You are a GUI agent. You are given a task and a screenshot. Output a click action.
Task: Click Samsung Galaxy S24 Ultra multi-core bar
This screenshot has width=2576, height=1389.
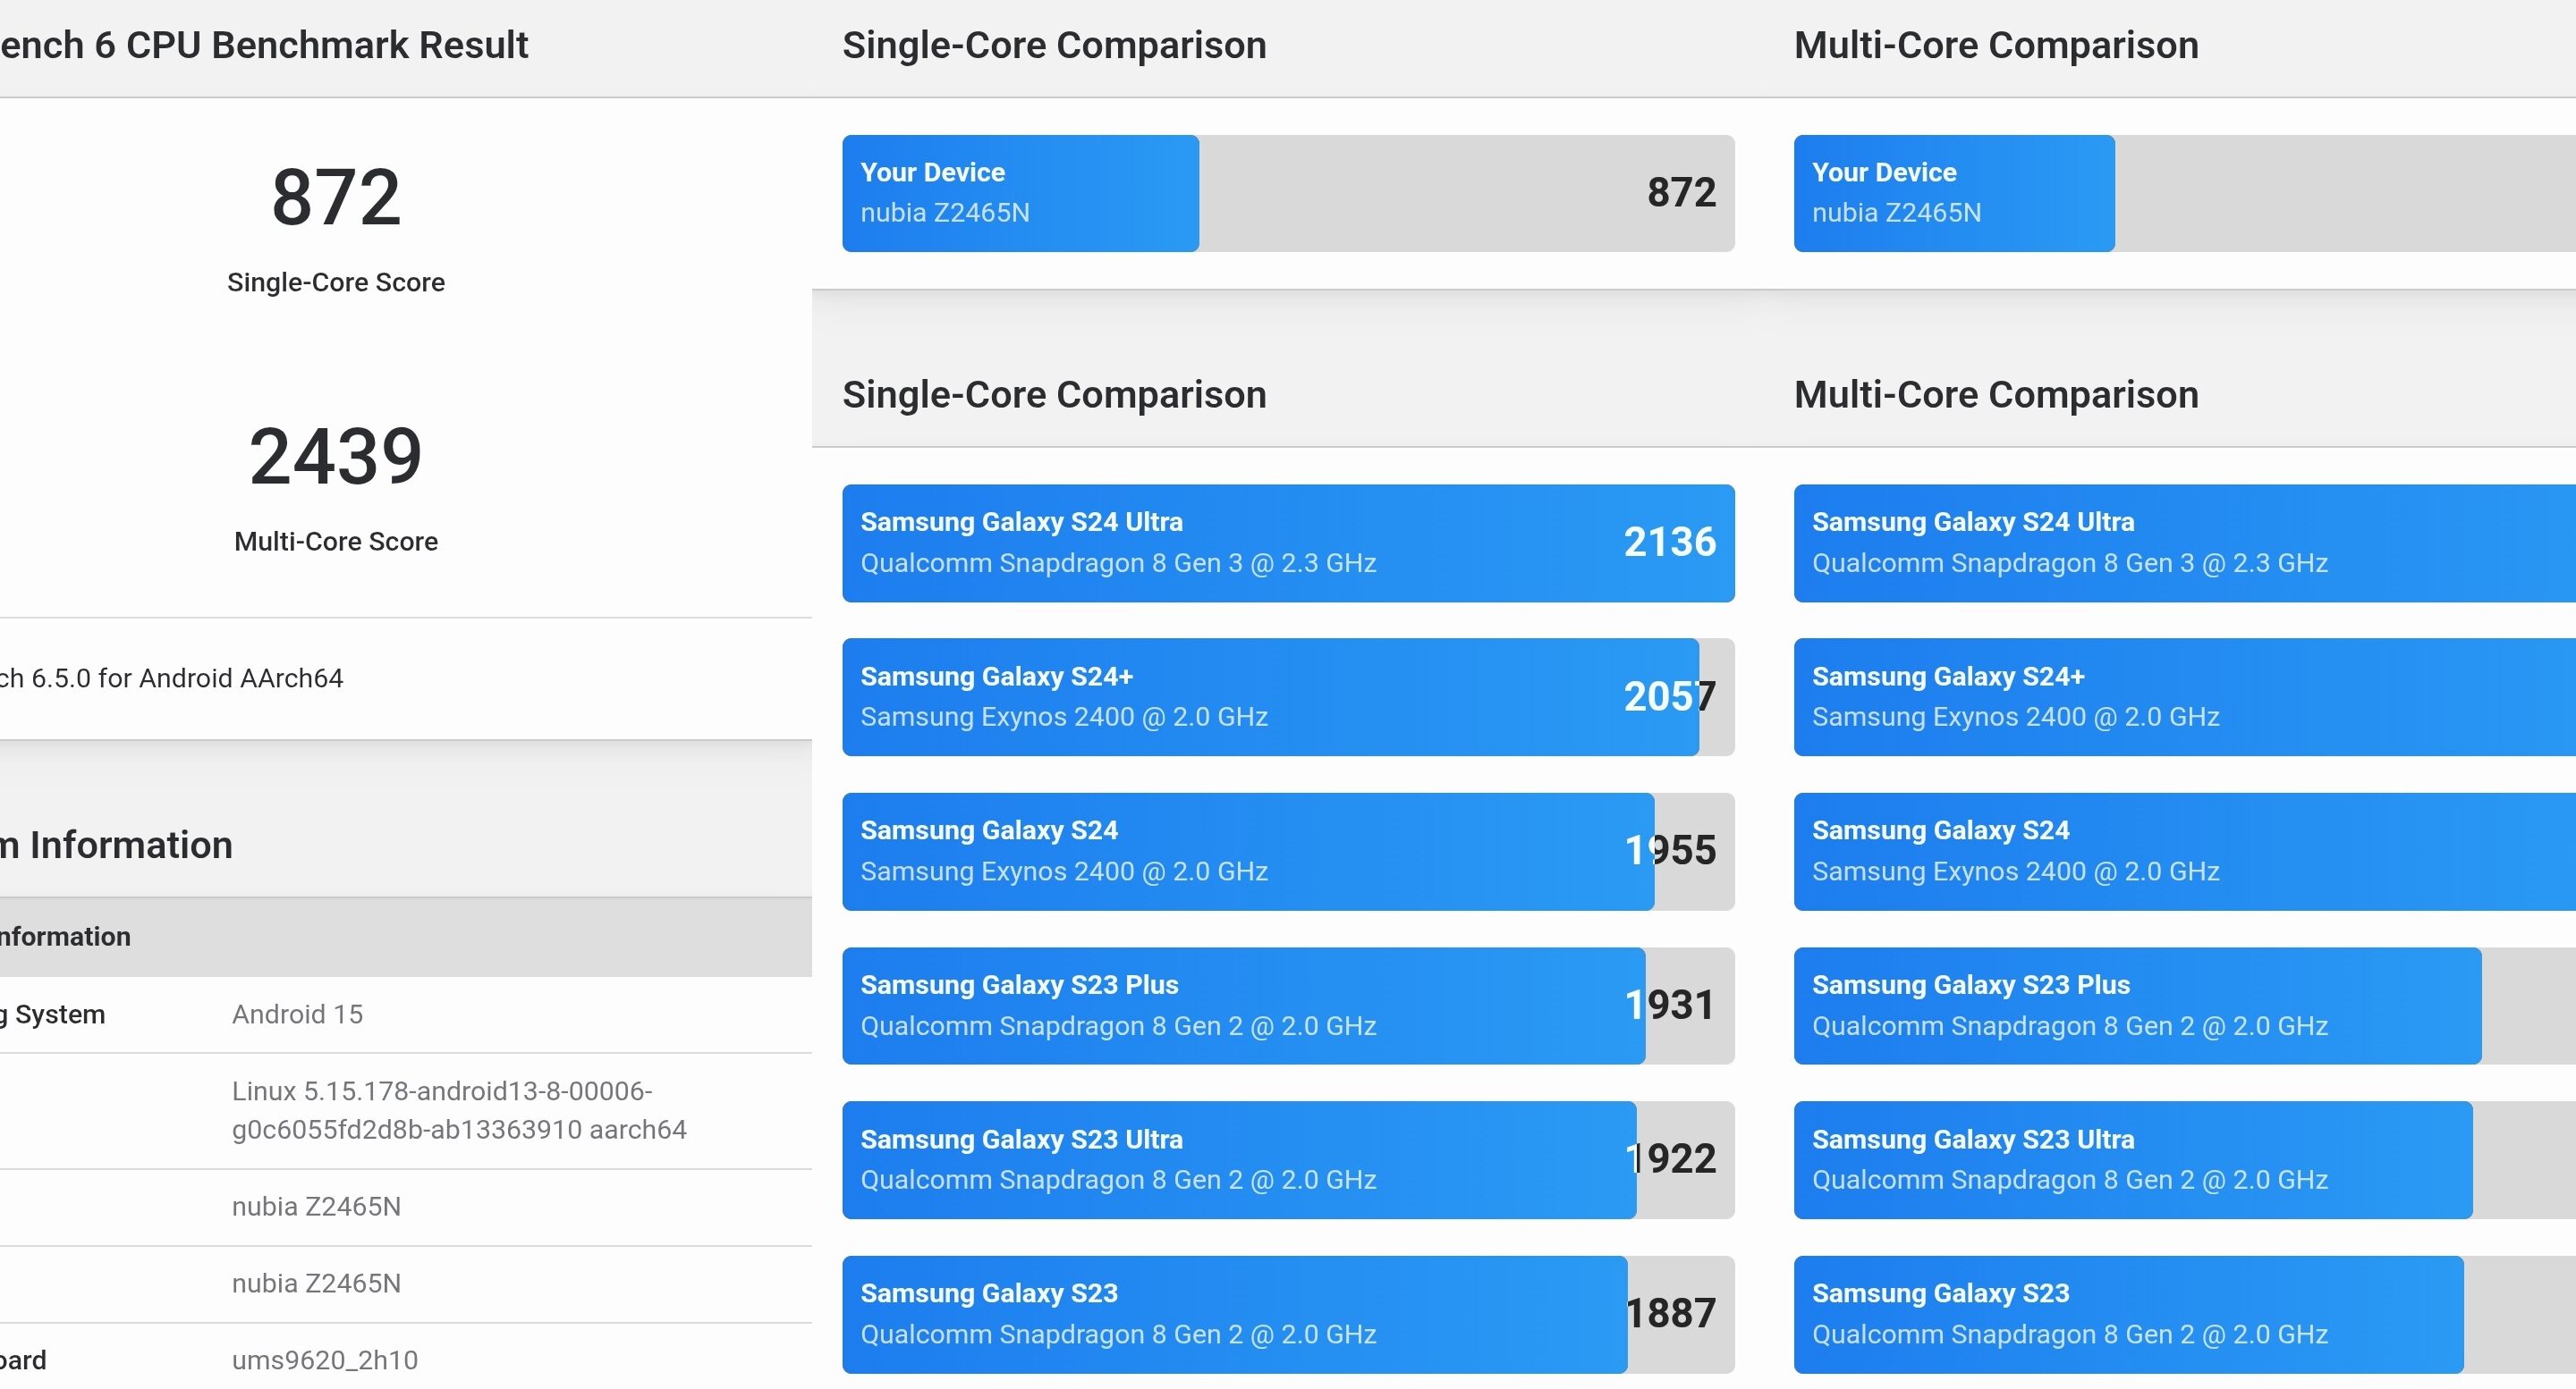[x=2180, y=543]
